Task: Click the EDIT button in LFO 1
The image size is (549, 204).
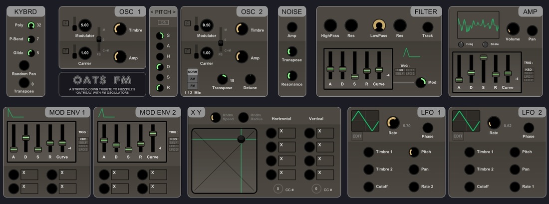Action: pyautogui.click(x=357, y=137)
